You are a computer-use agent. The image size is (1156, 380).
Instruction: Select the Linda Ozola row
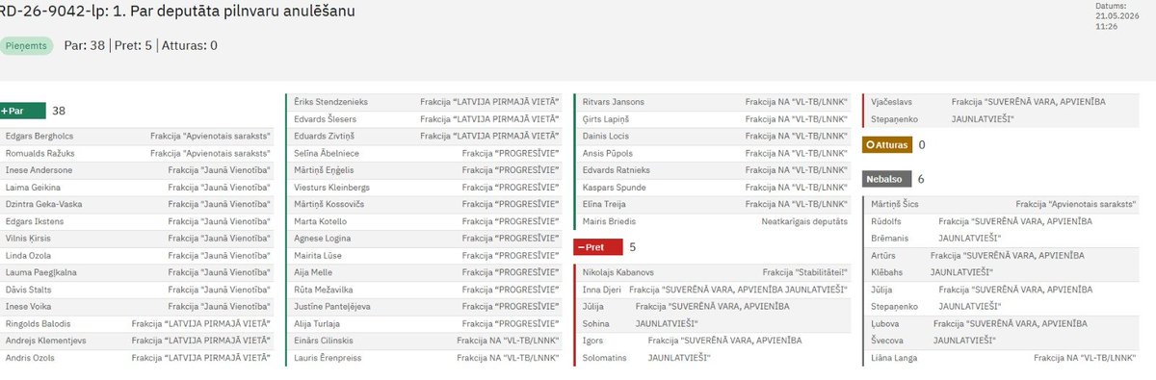(138, 256)
